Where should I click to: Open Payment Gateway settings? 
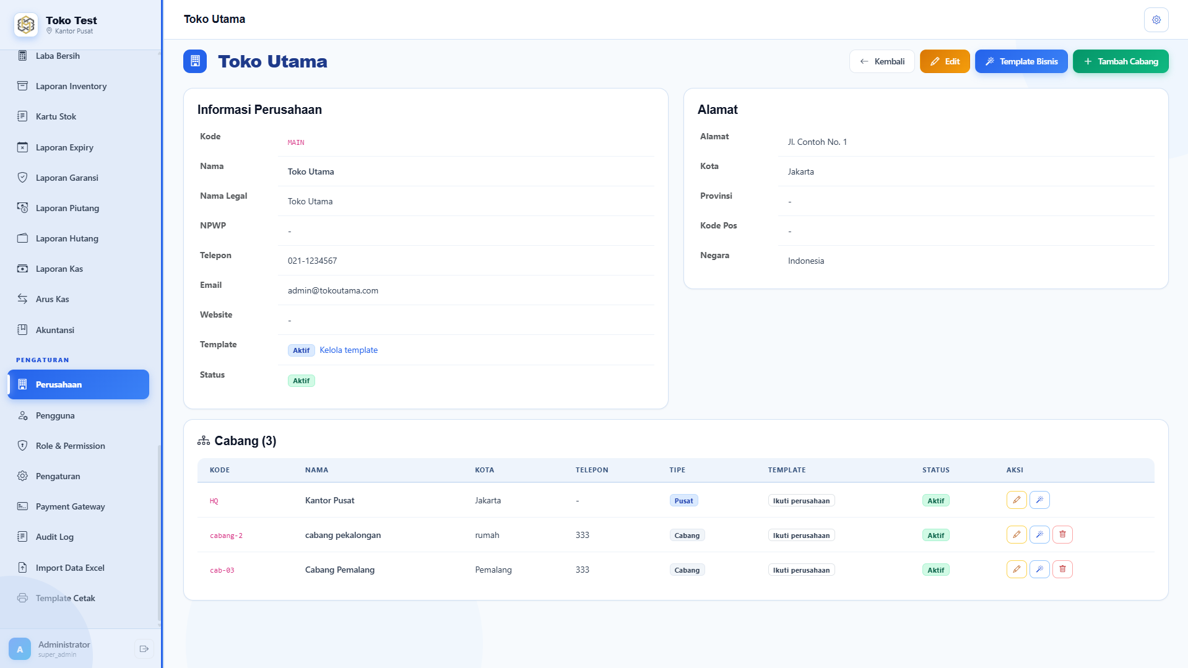(79, 506)
